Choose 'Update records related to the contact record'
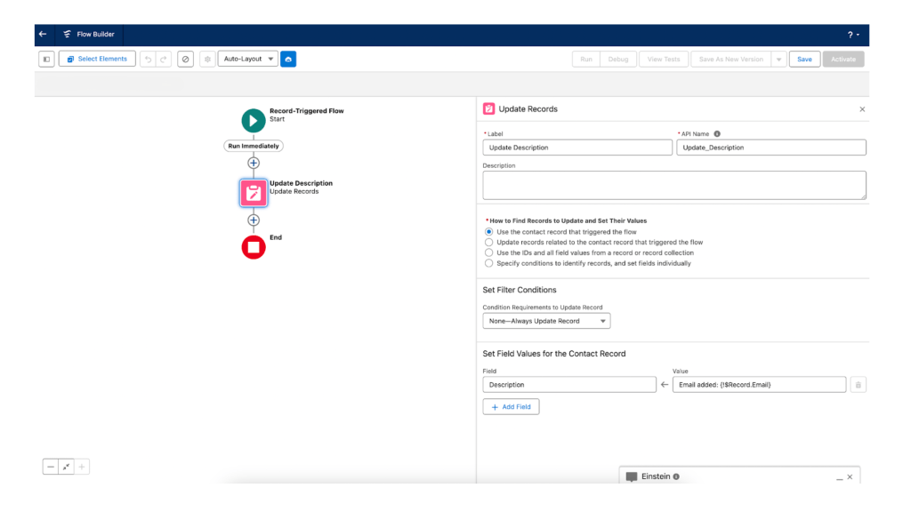Image resolution: width=911 pixels, height=512 pixels. 489,242
